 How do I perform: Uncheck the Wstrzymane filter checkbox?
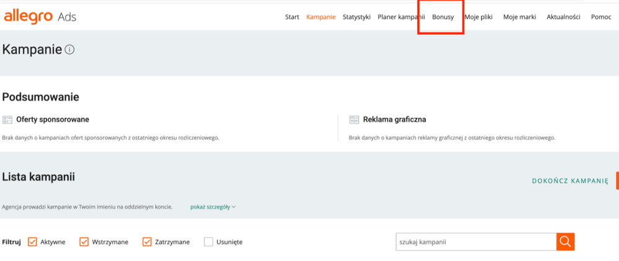pos(84,242)
